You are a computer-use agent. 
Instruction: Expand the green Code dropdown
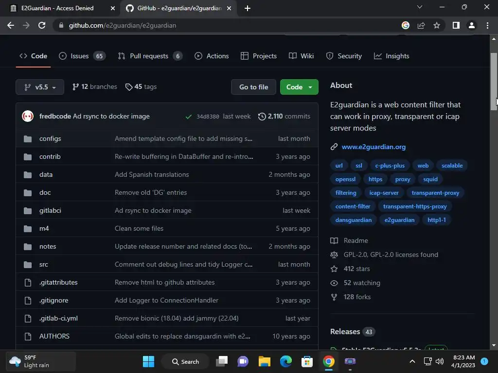(299, 87)
